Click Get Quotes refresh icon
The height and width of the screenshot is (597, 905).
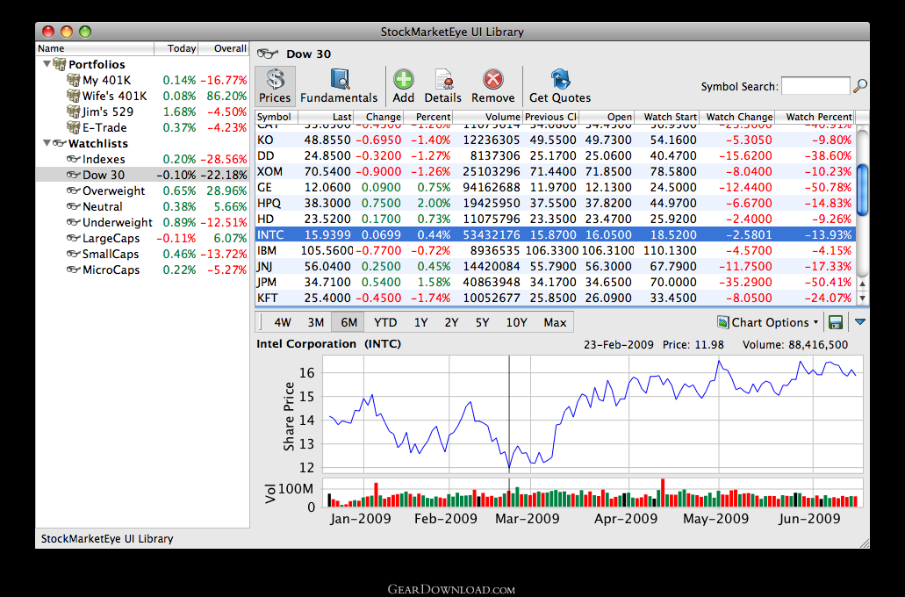tap(560, 79)
